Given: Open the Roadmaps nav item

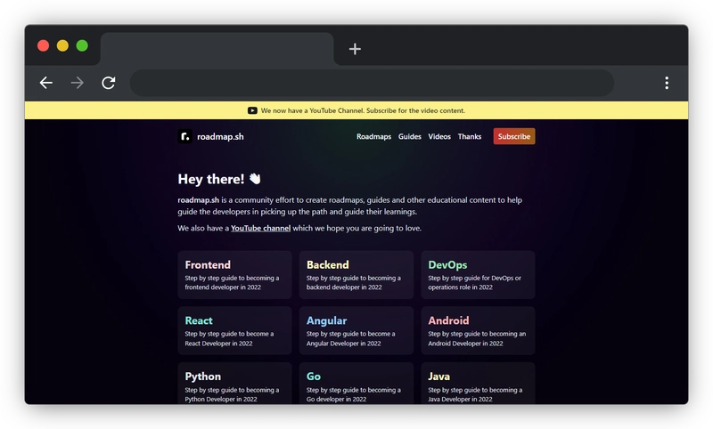Looking at the screenshot, I should tap(373, 137).
